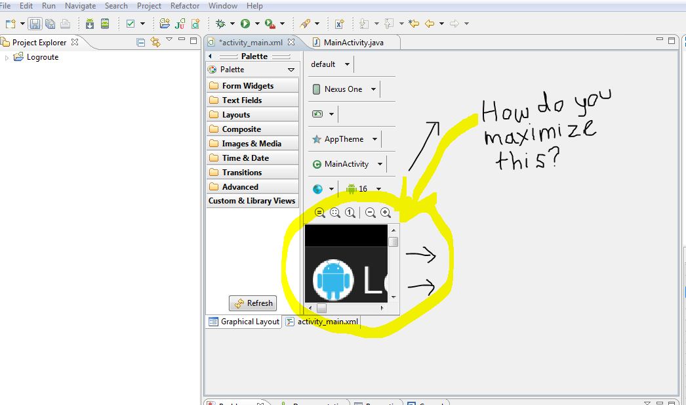Open the Layouts palette category
Image resolution: width=686 pixels, height=405 pixels.
coord(252,115)
